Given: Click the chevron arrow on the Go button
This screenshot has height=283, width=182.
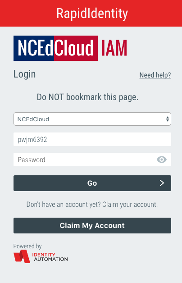Looking at the screenshot, I should click(162, 183).
